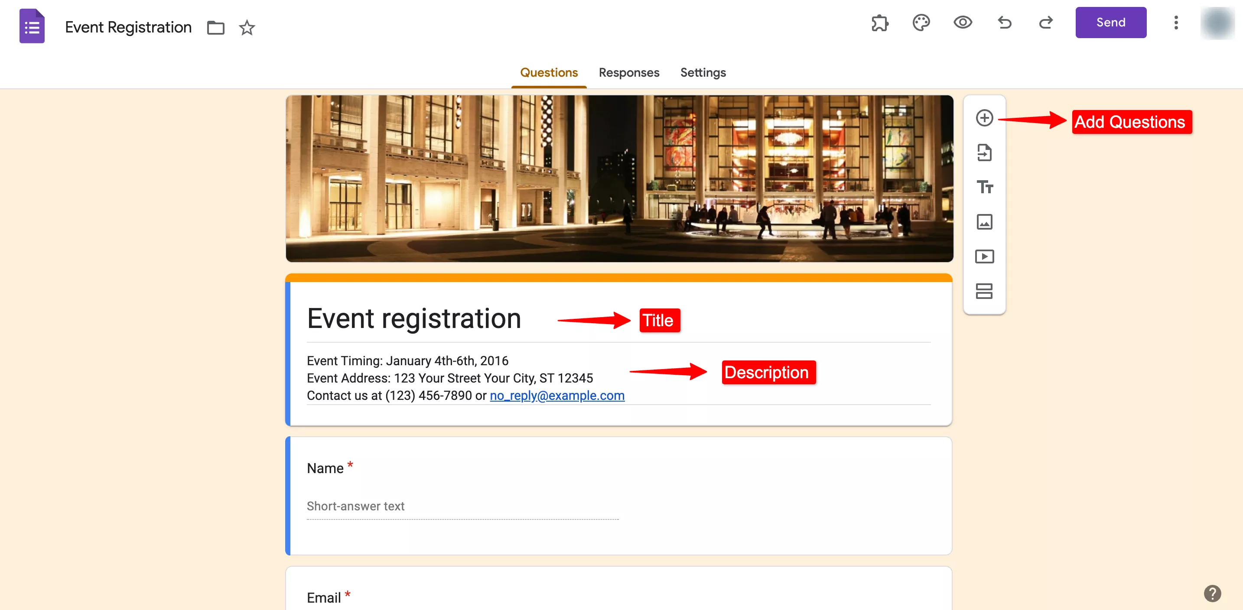Add a new question using the plus icon
Image resolution: width=1243 pixels, height=610 pixels.
click(984, 118)
